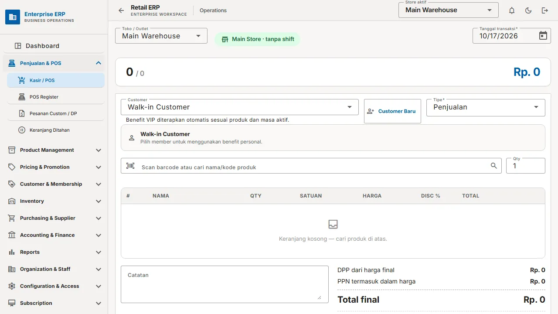
Task: Expand the Configuration & Access chevron
Action: click(x=99, y=286)
